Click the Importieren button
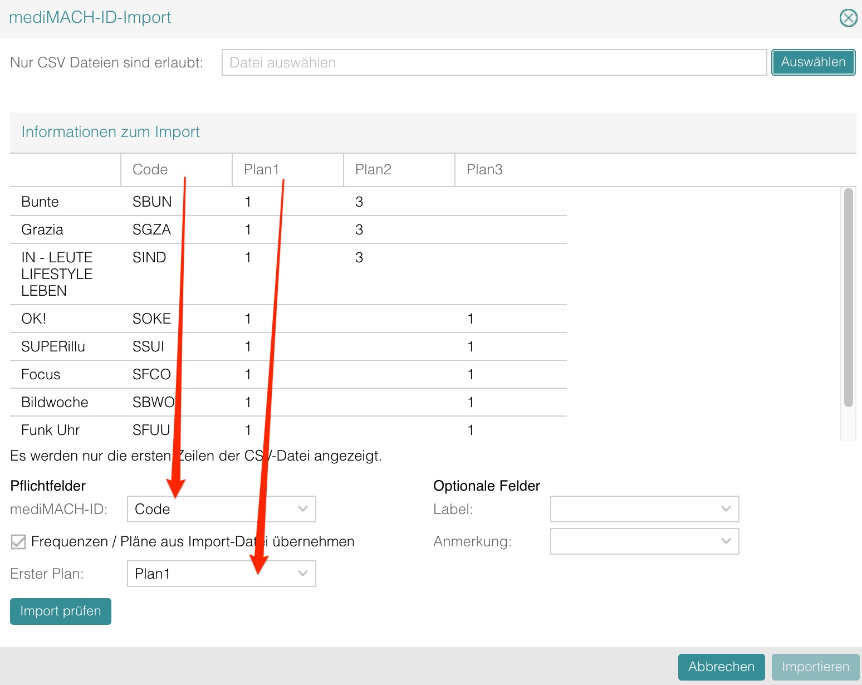The width and height of the screenshot is (862, 685). pyautogui.click(x=815, y=667)
